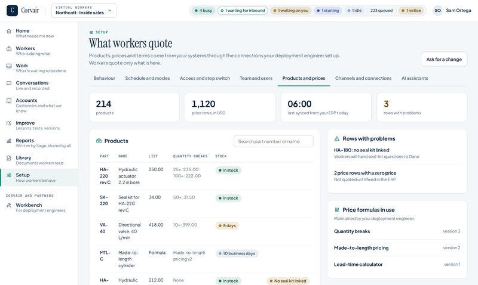Click the Quantity breaks column header

pos(190,156)
